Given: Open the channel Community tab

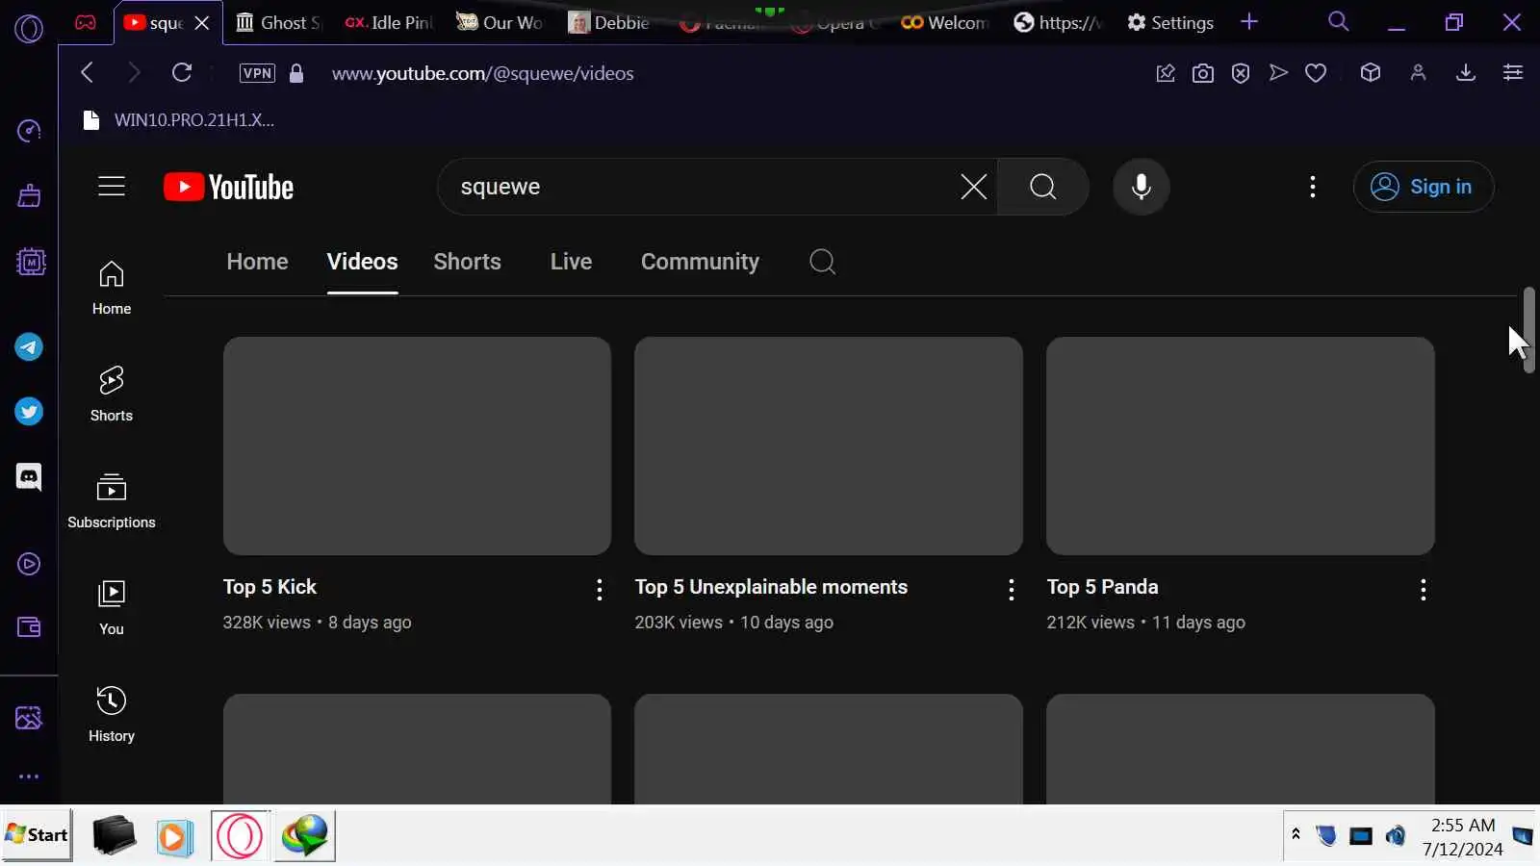Looking at the screenshot, I should pyautogui.click(x=701, y=262).
